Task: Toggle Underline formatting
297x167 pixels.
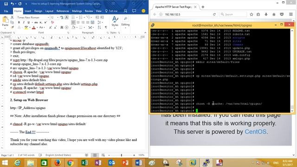Action: pyautogui.click(x=28, y=23)
